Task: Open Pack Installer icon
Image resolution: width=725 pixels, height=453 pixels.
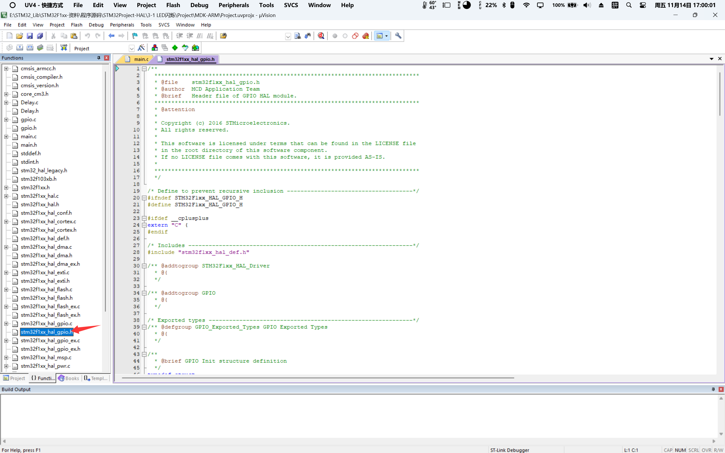Action: coord(195,48)
